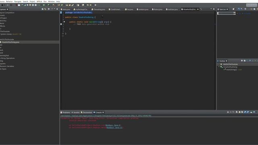258x145 pixels.
Task: Click the forward navigation arrow in toolbar
Action: 96,5
